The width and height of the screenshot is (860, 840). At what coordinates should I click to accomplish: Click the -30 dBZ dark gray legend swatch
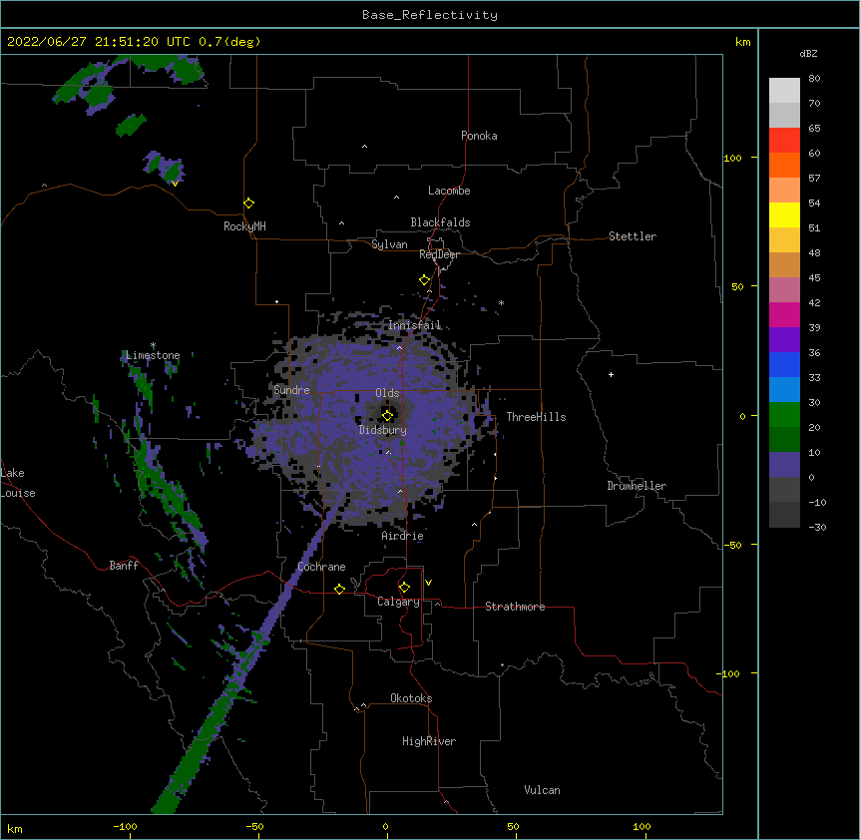tap(784, 515)
